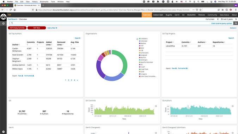Open page actions three-dot menu in URL bar
Screen dimensions: 238x134
pyautogui.click(x=193, y=10)
